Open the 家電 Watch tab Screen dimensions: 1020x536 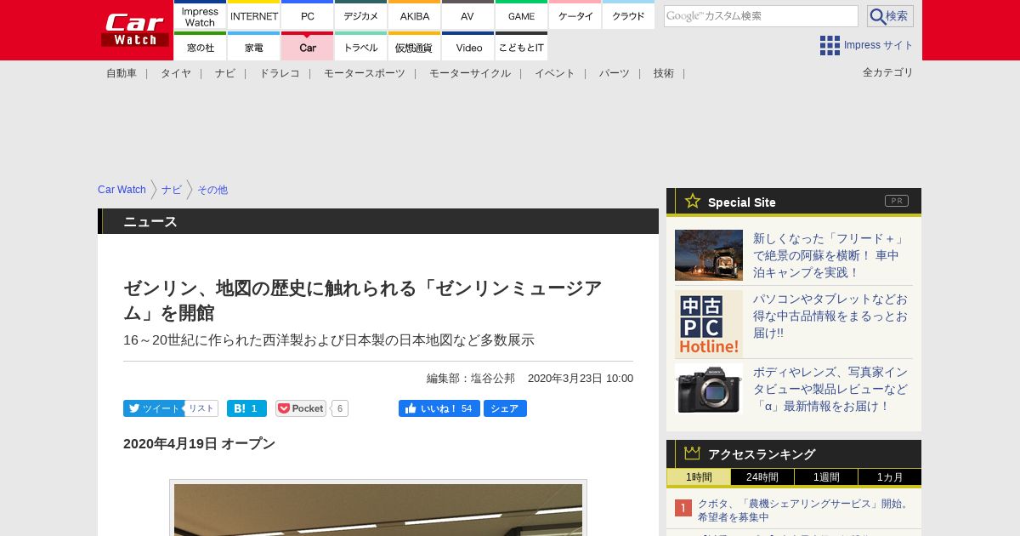click(x=254, y=46)
